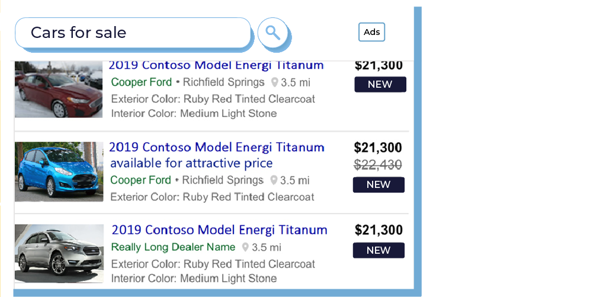Screen dimensions: 593x297
Task: Click NEW badge on second listing
Action: [x=379, y=184]
